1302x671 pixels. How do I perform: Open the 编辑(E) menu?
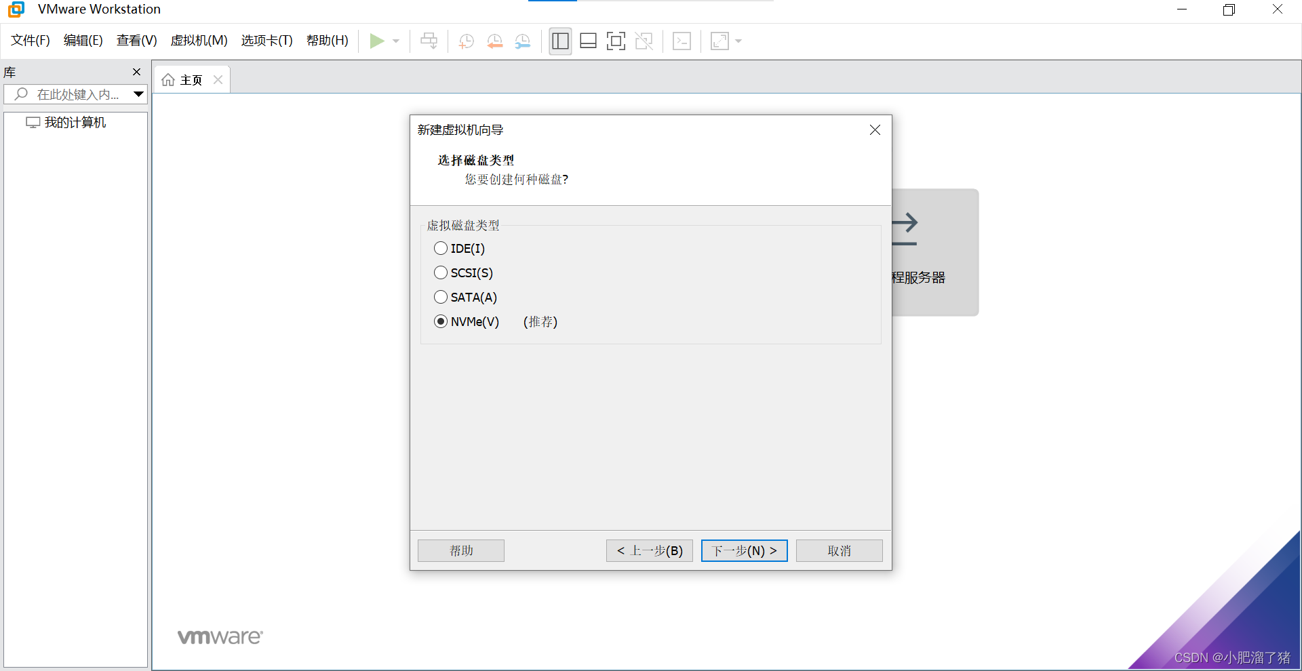click(83, 41)
